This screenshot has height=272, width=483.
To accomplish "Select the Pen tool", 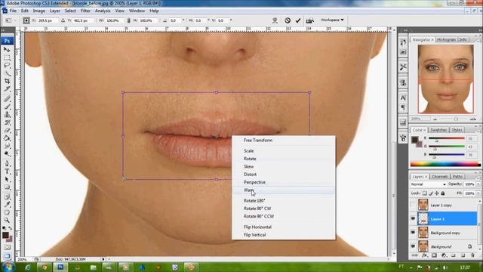I will 7,163.
